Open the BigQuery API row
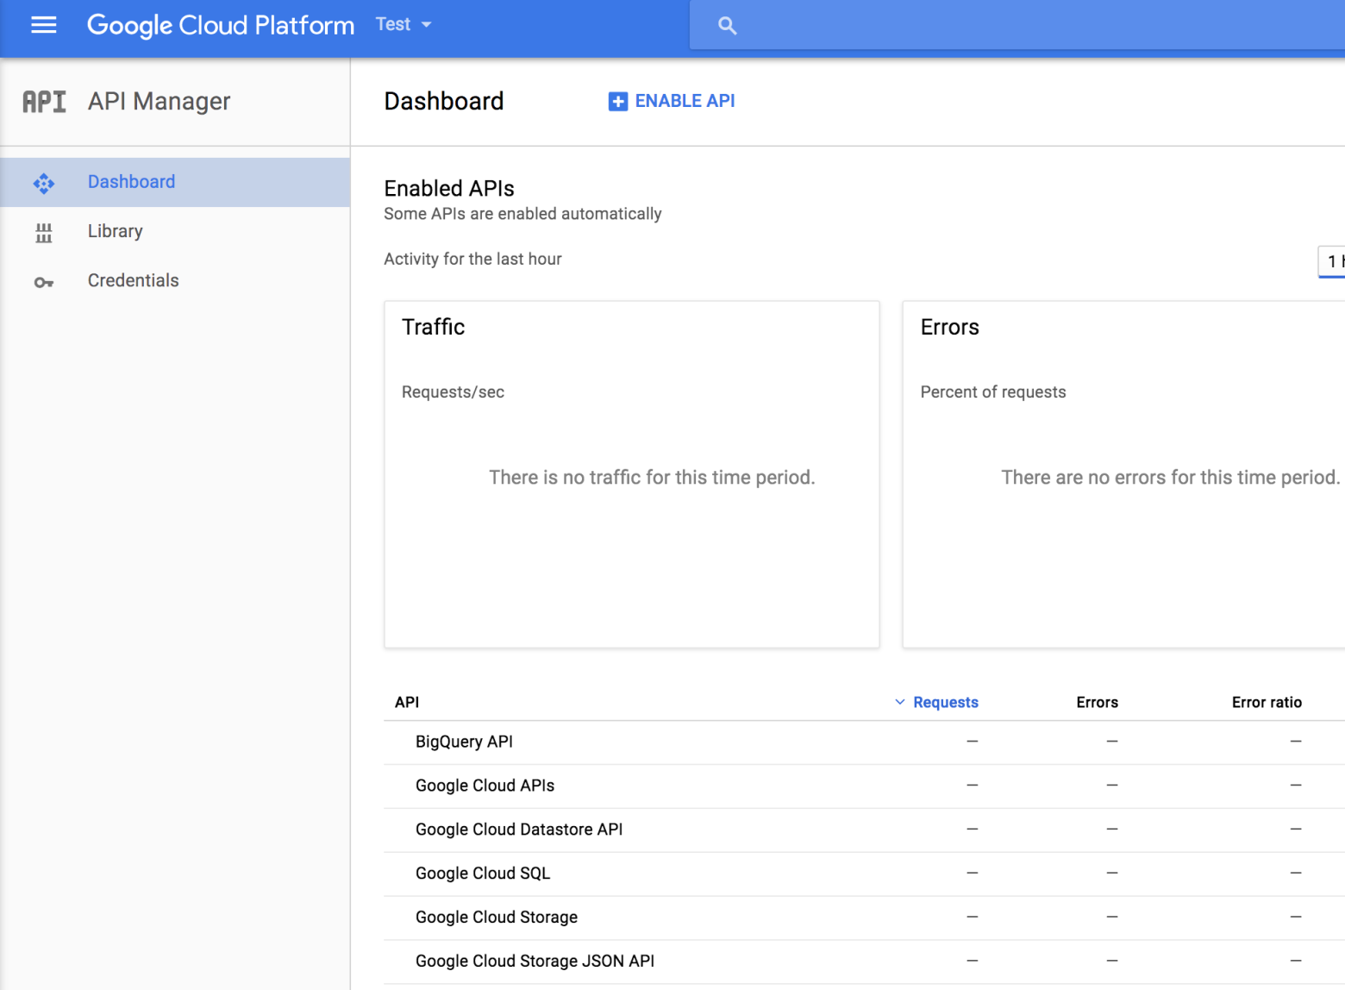Image resolution: width=1345 pixels, height=990 pixels. 864,742
